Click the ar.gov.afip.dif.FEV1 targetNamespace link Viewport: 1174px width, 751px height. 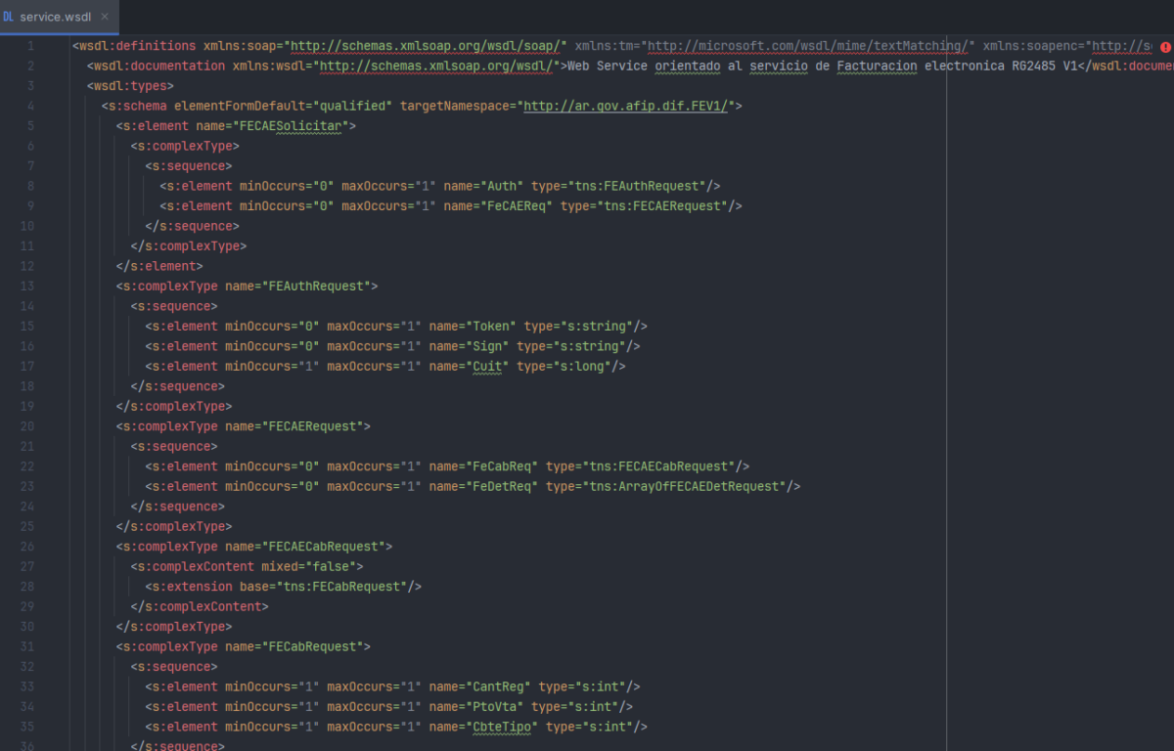click(625, 107)
